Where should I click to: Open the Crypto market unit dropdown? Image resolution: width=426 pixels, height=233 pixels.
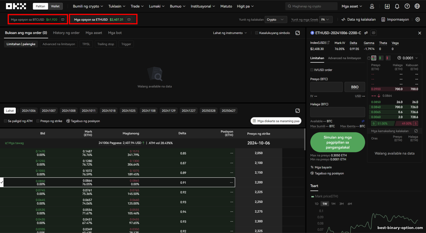275,20
